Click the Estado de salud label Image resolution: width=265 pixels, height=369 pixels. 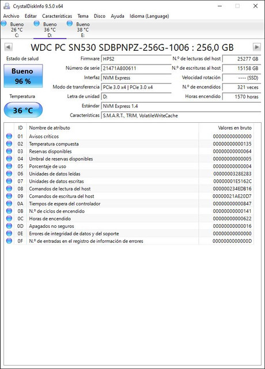pos(22,59)
